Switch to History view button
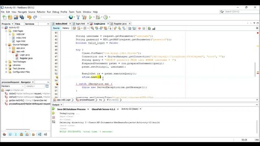Image resolution: width=260 pixels, height=146 pixels. click(x=66, y=28)
